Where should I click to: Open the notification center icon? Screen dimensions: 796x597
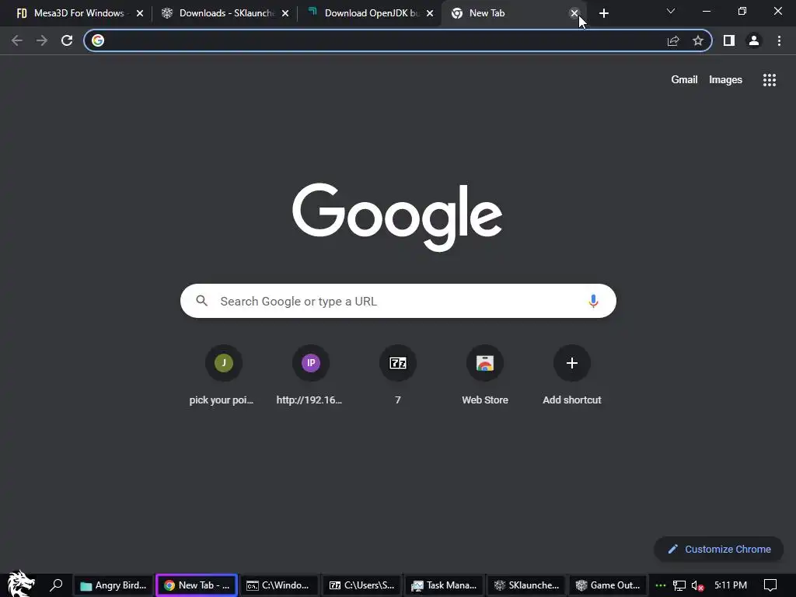[x=770, y=586]
